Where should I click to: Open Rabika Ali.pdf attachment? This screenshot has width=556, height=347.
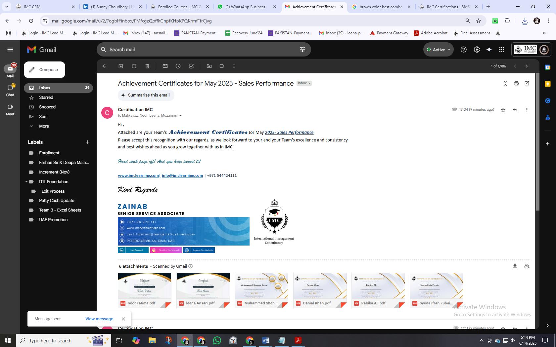pos(378,290)
